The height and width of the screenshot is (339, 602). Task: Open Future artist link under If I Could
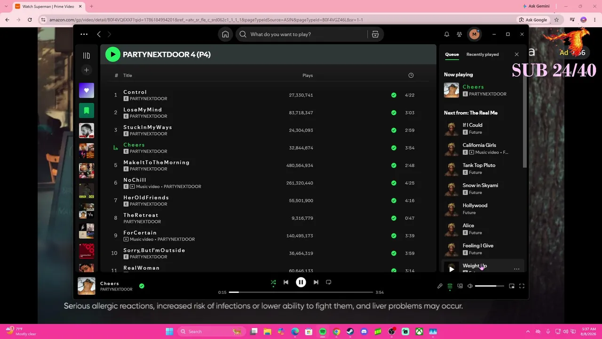tap(475, 132)
